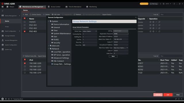The height and width of the screenshot is (103, 184).
Task: Click the Save button
Action: point(113,56)
